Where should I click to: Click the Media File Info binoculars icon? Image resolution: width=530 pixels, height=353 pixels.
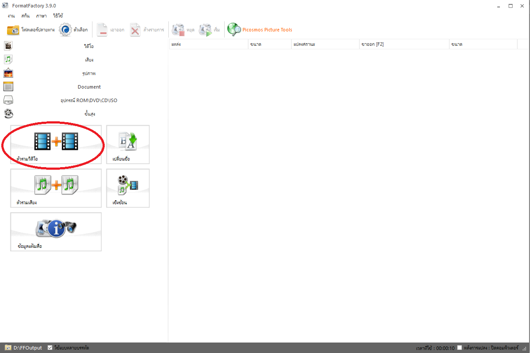coord(56,228)
